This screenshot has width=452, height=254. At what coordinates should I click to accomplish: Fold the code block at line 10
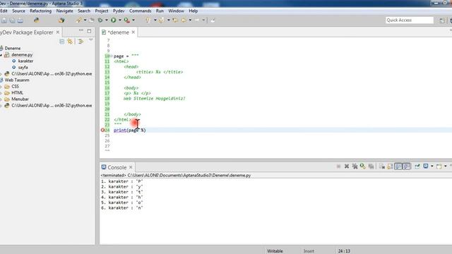[111, 56]
